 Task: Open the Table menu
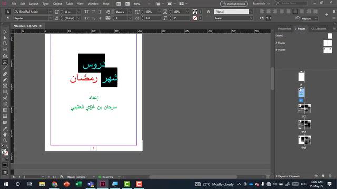(69, 4)
